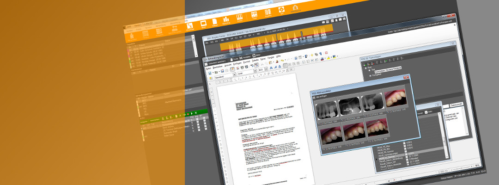Close the Bild auswählen dialog
Image resolution: width=499 pixels, height=185 pixels.
click(x=406, y=77)
